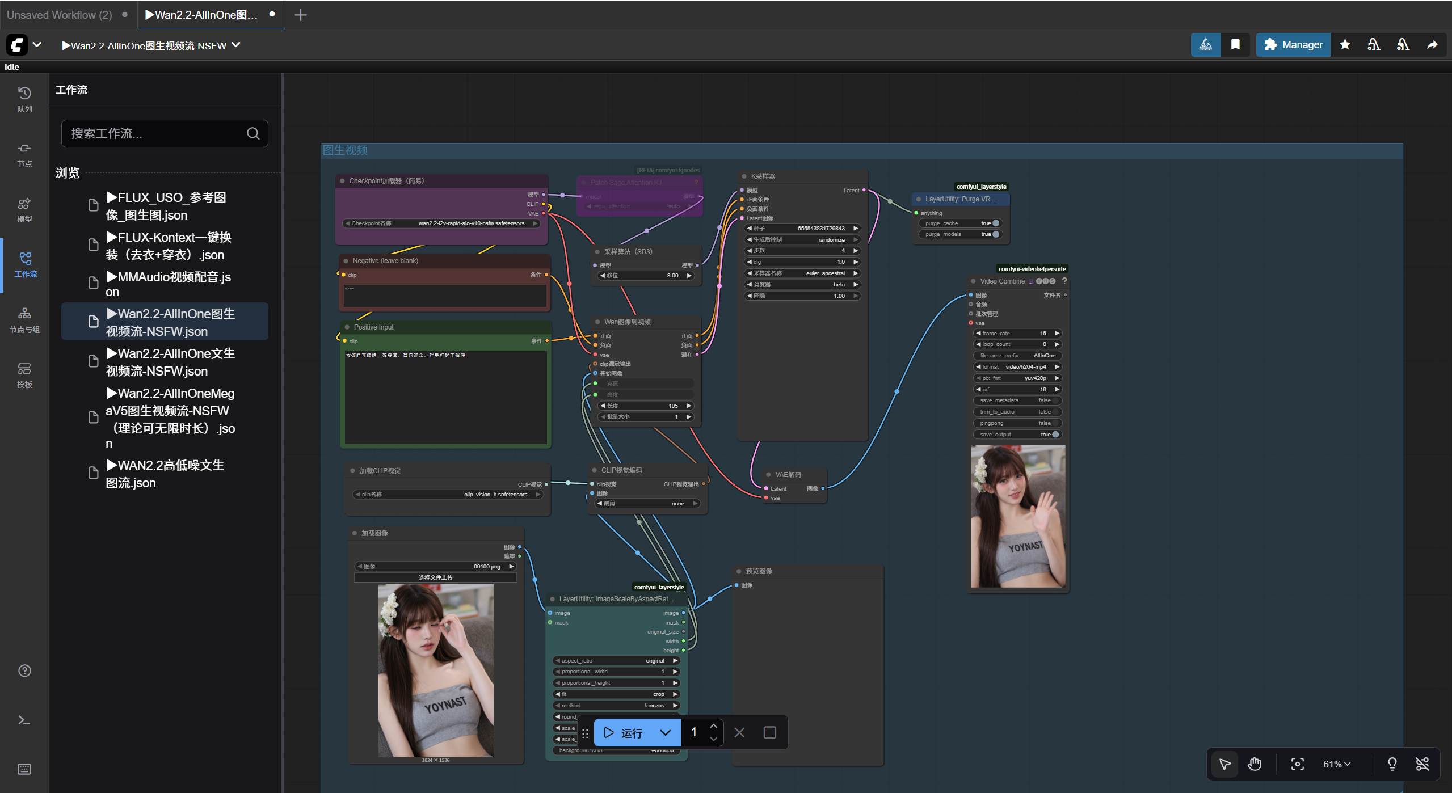Select the hand pan tool
The height and width of the screenshot is (793, 1452).
pyautogui.click(x=1254, y=764)
